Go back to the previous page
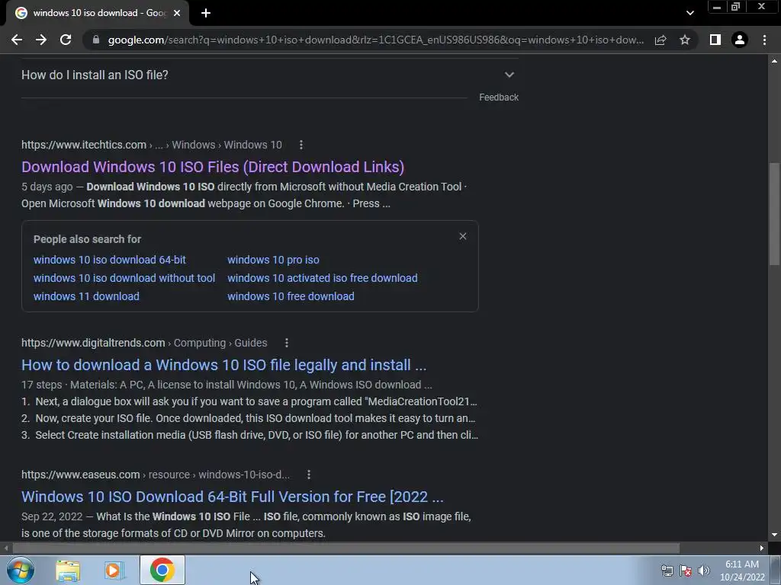Image resolution: width=781 pixels, height=585 pixels. click(17, 40)
